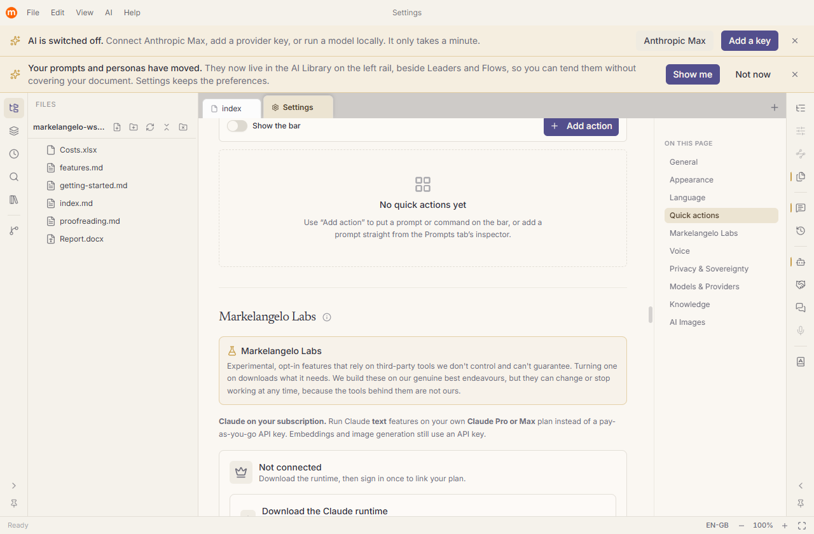Click the Add action button
The width and height of the screenshot is (814, 534).
pyautogui.click(x=581, y=126)
